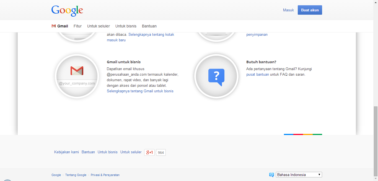The image size is (378, 181).
Task: Click the 964 share count bubble
Action: pyautogui.click(x=161, y=152)
